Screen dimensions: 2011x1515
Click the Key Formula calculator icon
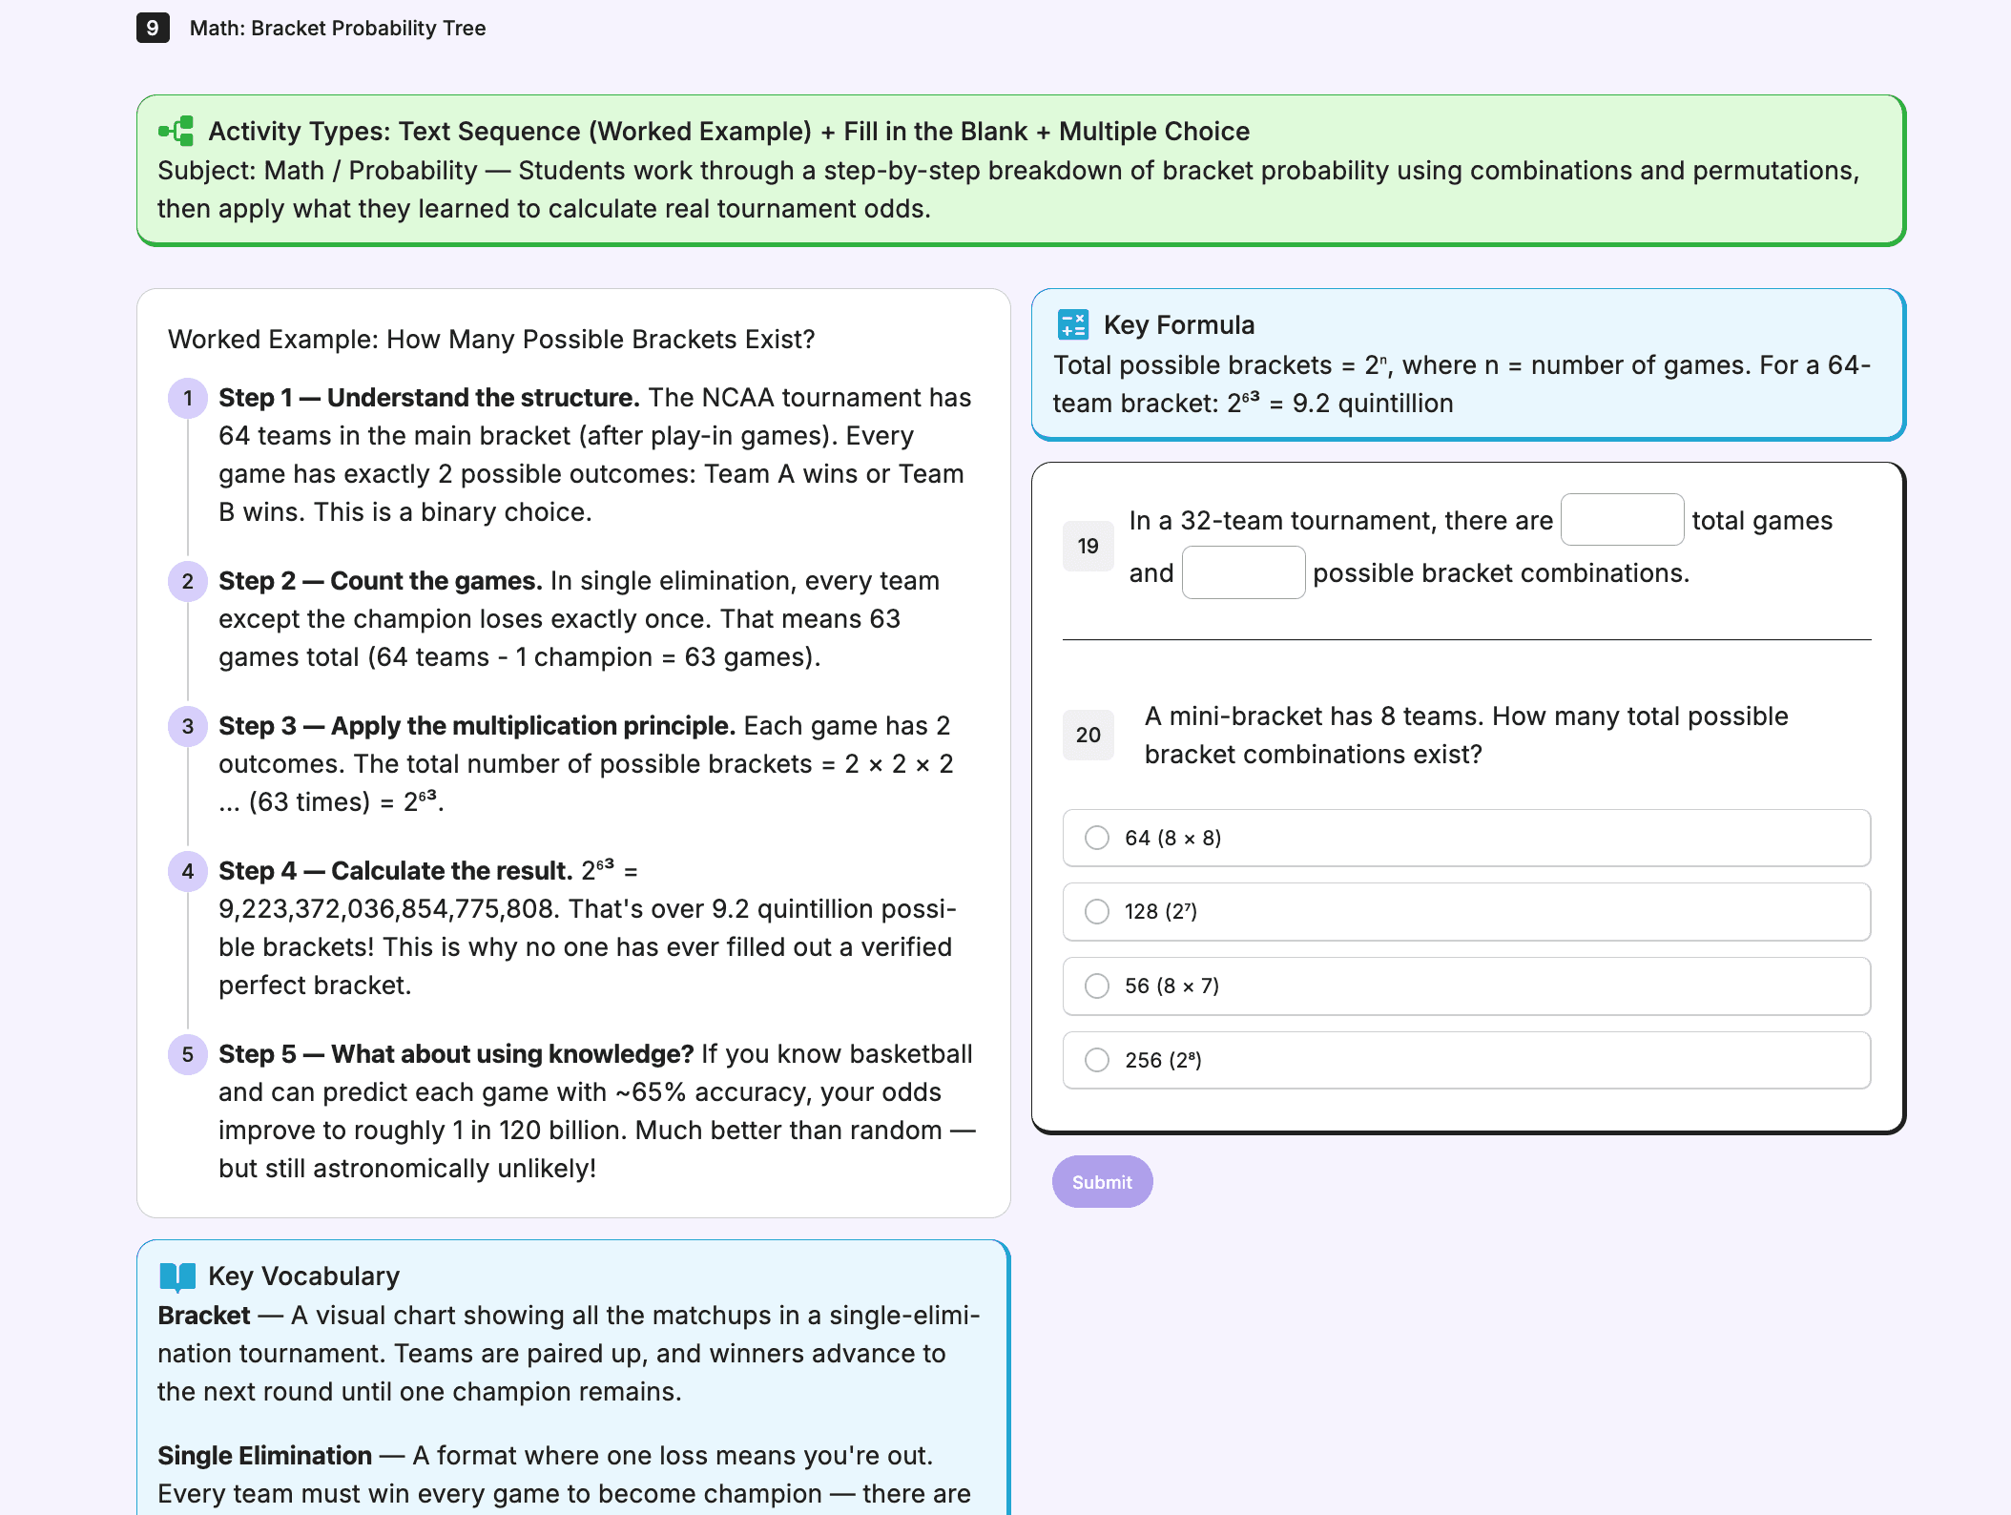1072,325
